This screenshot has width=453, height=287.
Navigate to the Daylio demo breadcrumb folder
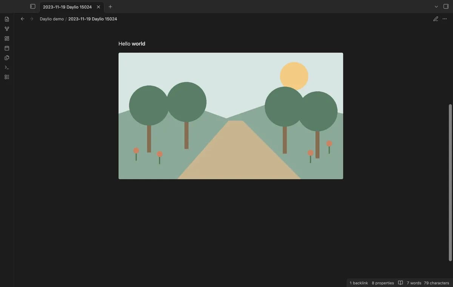[x=52, y=19]
